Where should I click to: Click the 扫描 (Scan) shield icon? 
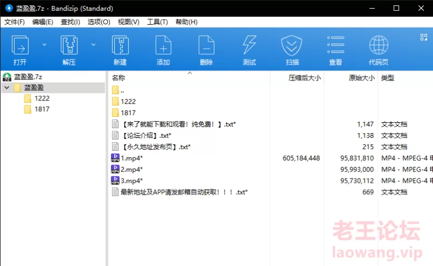292,45
